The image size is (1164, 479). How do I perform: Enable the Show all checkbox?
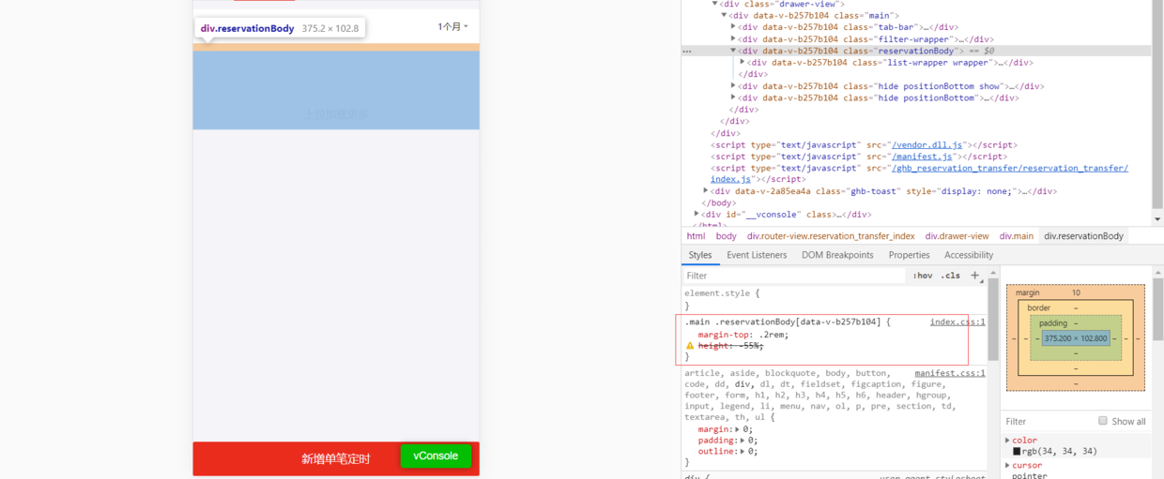1103,421
